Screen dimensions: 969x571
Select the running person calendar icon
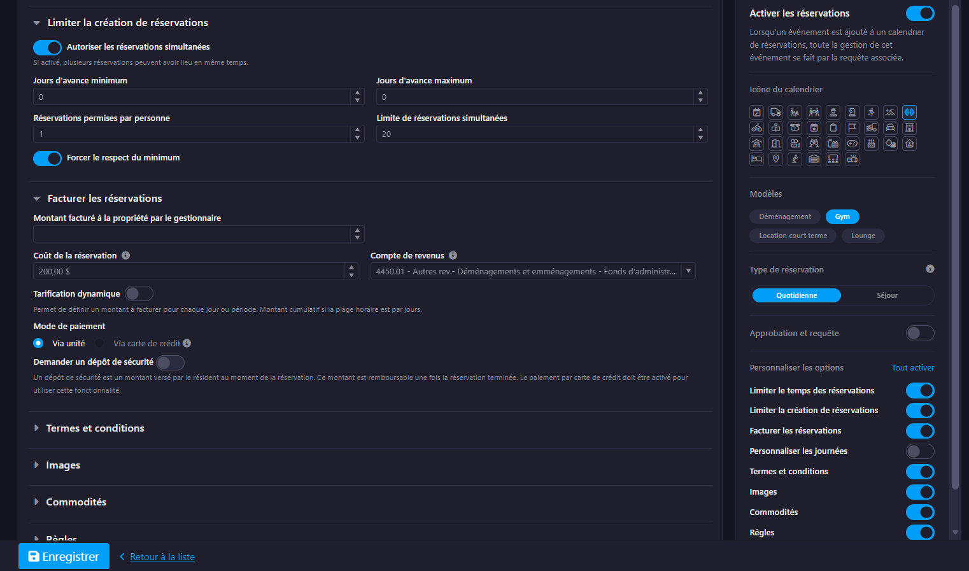coord(871,112)
